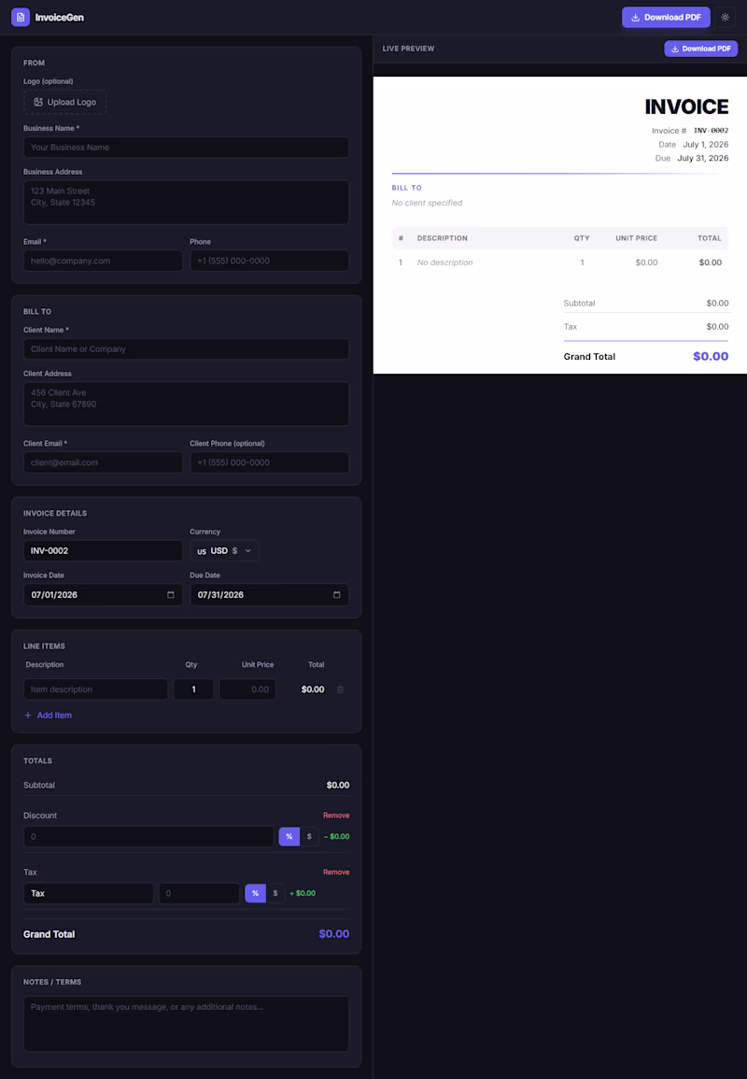The height and width of the screenshot is (1079, 747).
Task: Click the INV-0002 number in preview
Action: (x=712, y=131)
